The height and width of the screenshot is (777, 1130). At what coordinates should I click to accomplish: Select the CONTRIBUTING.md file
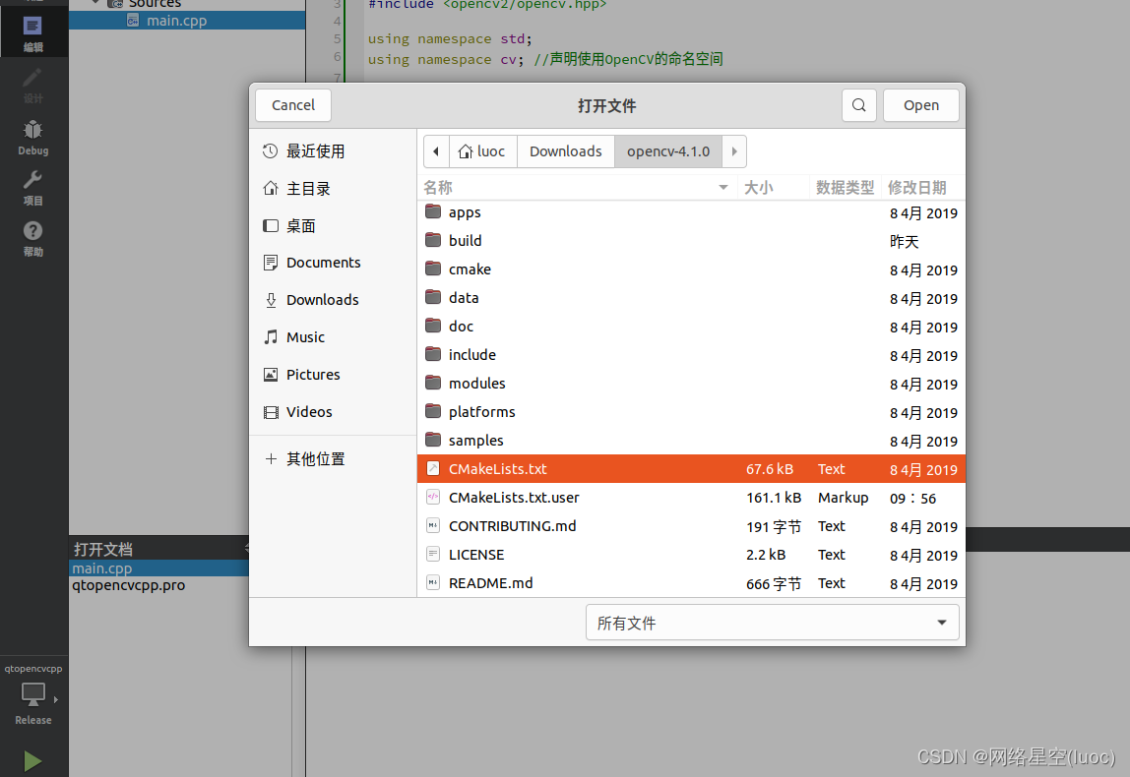[691, 526]
